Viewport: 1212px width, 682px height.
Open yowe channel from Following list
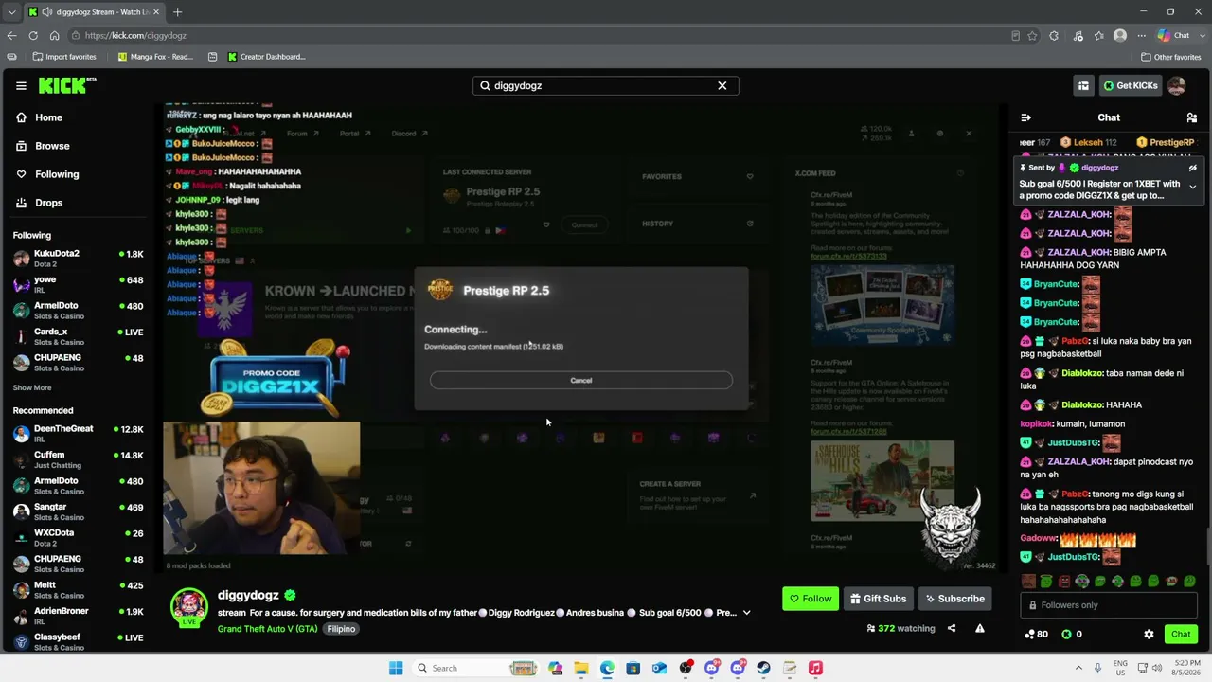[x=78, y=284]
